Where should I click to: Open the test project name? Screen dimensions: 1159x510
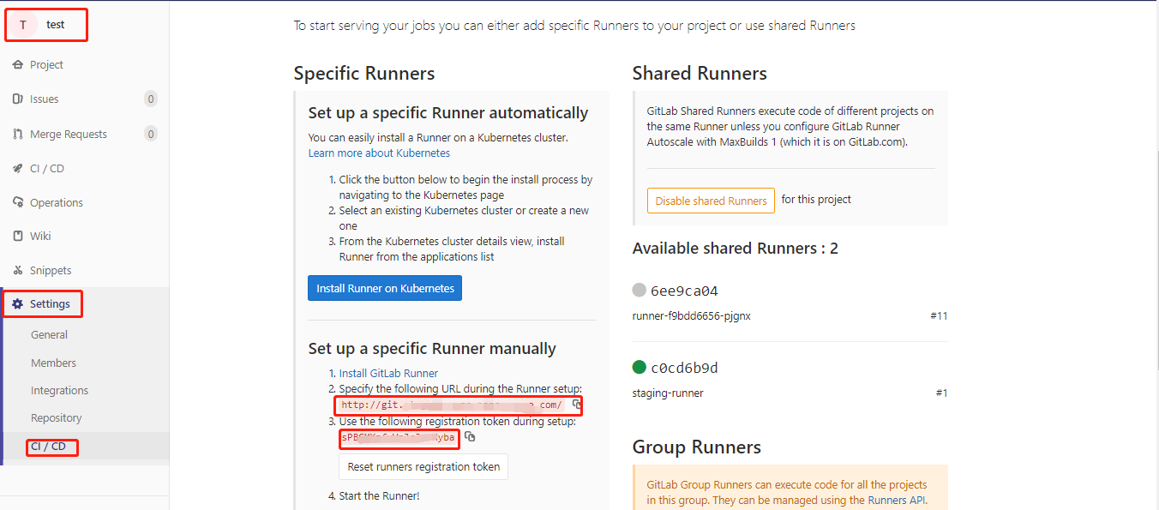point(56,25)
